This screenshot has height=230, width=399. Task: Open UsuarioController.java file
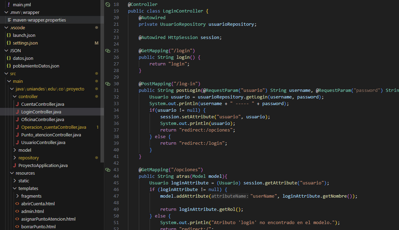pos(43,142)
